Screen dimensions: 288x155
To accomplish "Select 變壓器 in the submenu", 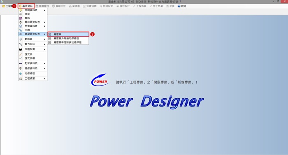I will [68, 35].
